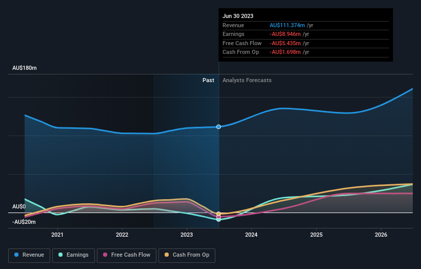Image resolution: width=421 pixels, height=269 pixels.
Task: Click the Analysts Forecasts label
Action: (247, 80)
